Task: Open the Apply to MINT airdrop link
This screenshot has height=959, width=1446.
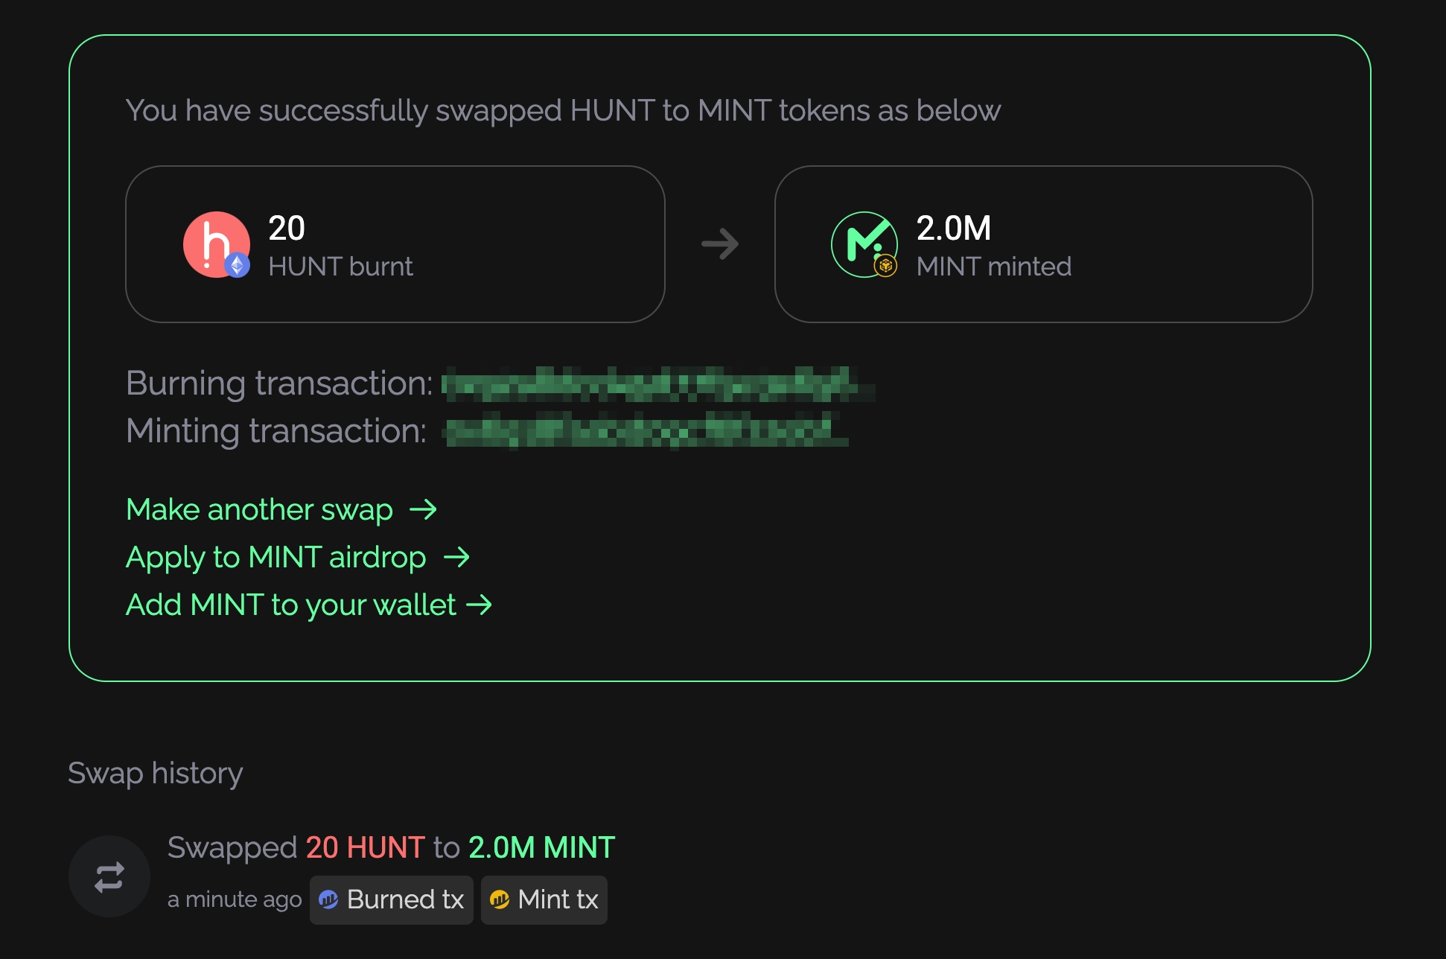Action: coord(275,558)
